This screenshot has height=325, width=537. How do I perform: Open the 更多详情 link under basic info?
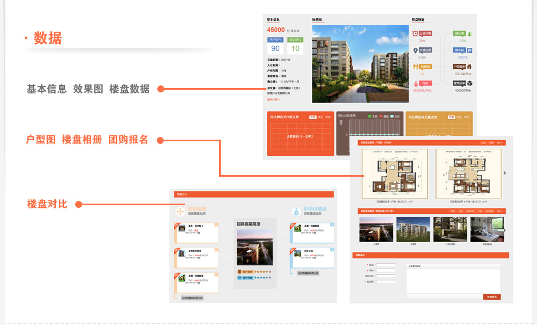coord(273,99)
